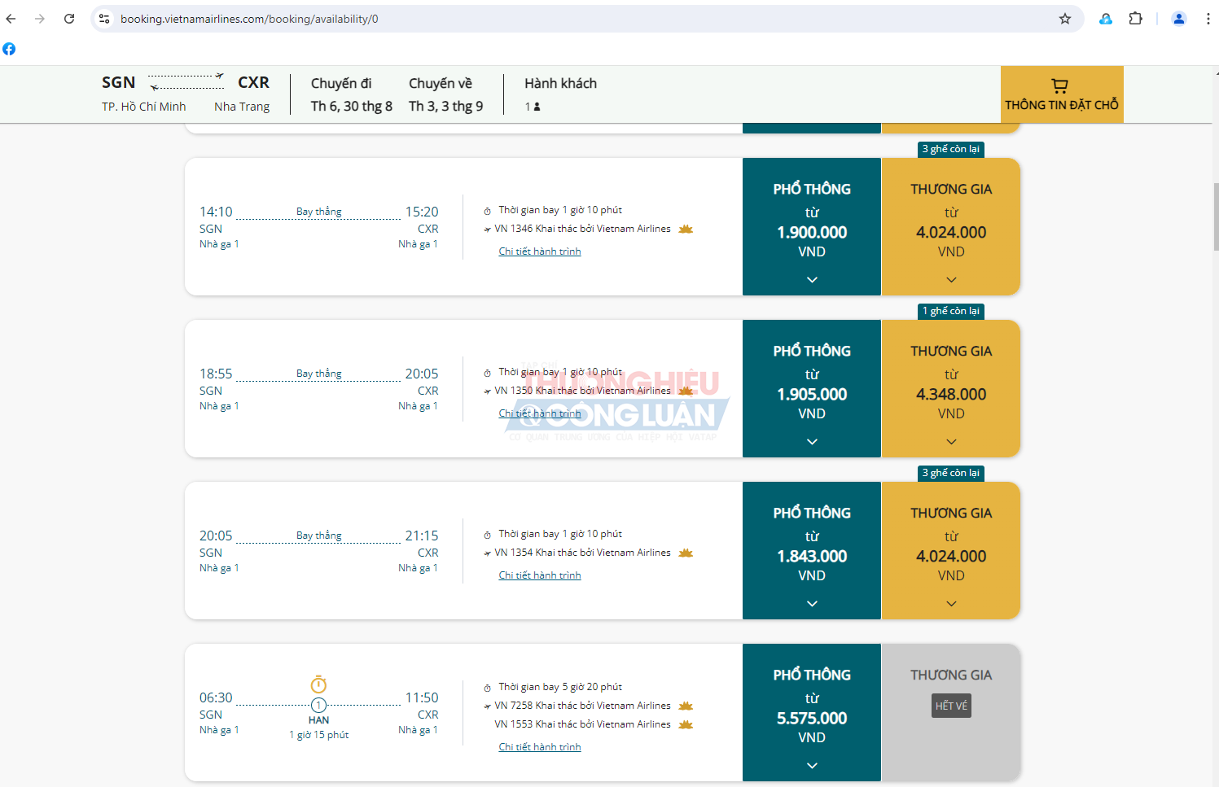Expand Thương Gia chevron for 20:05 flight
1219x787 pixels.
coord(951,603)
